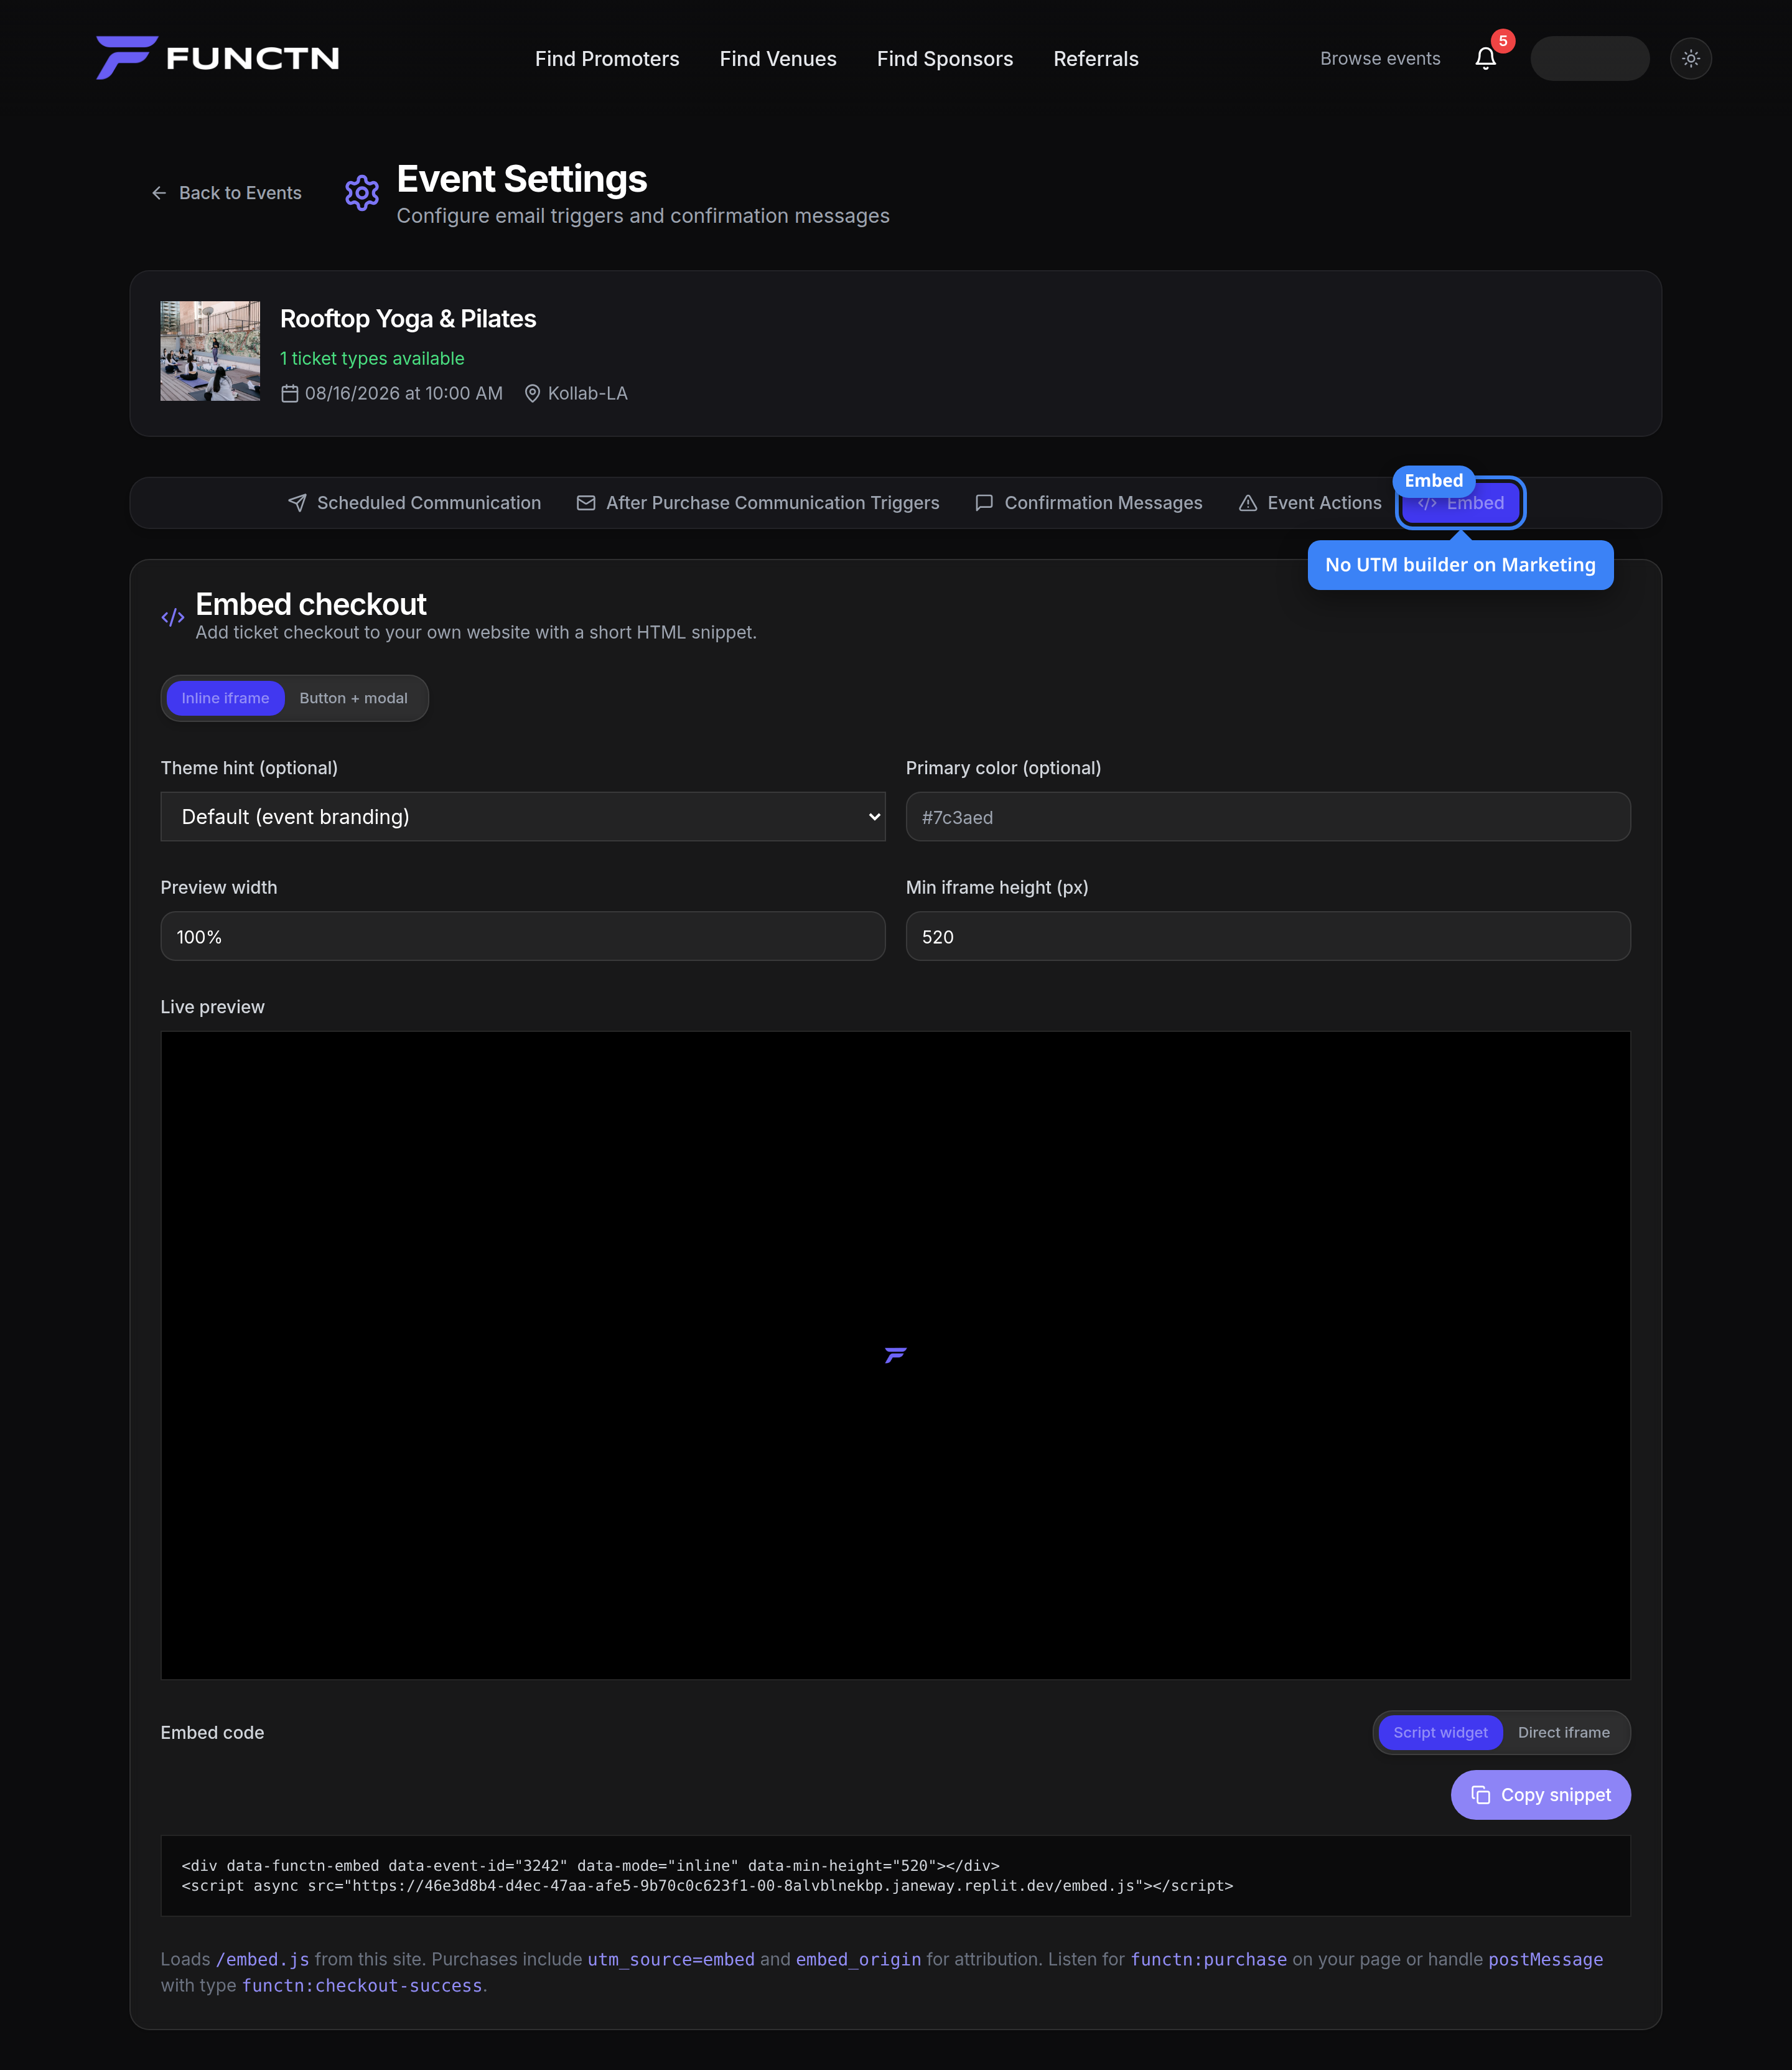This screenshot has height=2070, width=1792.
Task: Copy the embed snippet
Action: 1540,1795
